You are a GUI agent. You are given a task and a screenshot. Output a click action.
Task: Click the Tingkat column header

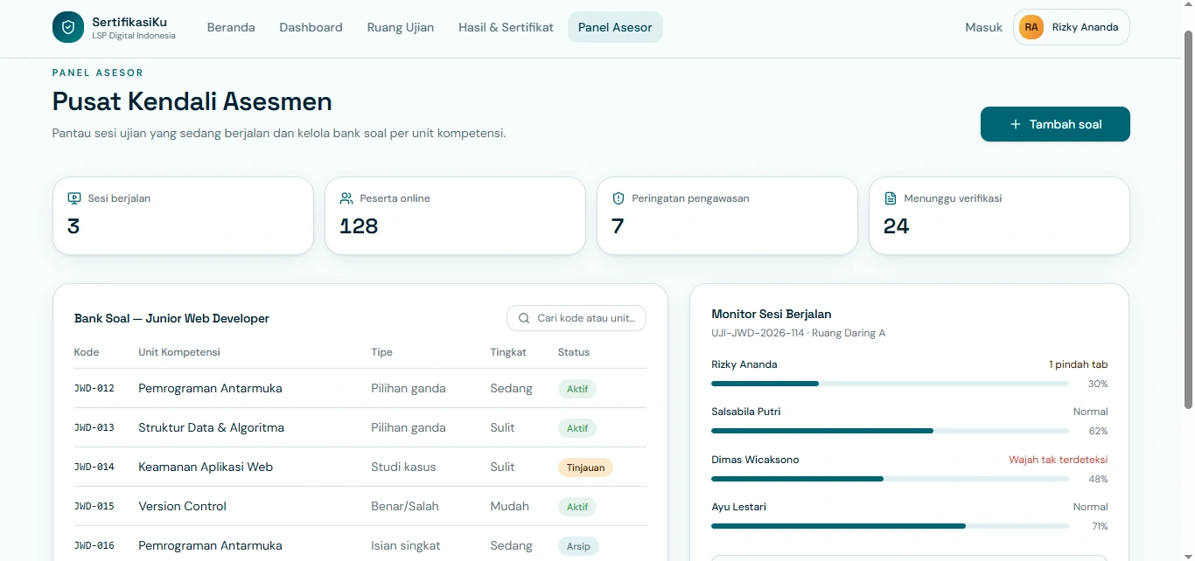508,352
